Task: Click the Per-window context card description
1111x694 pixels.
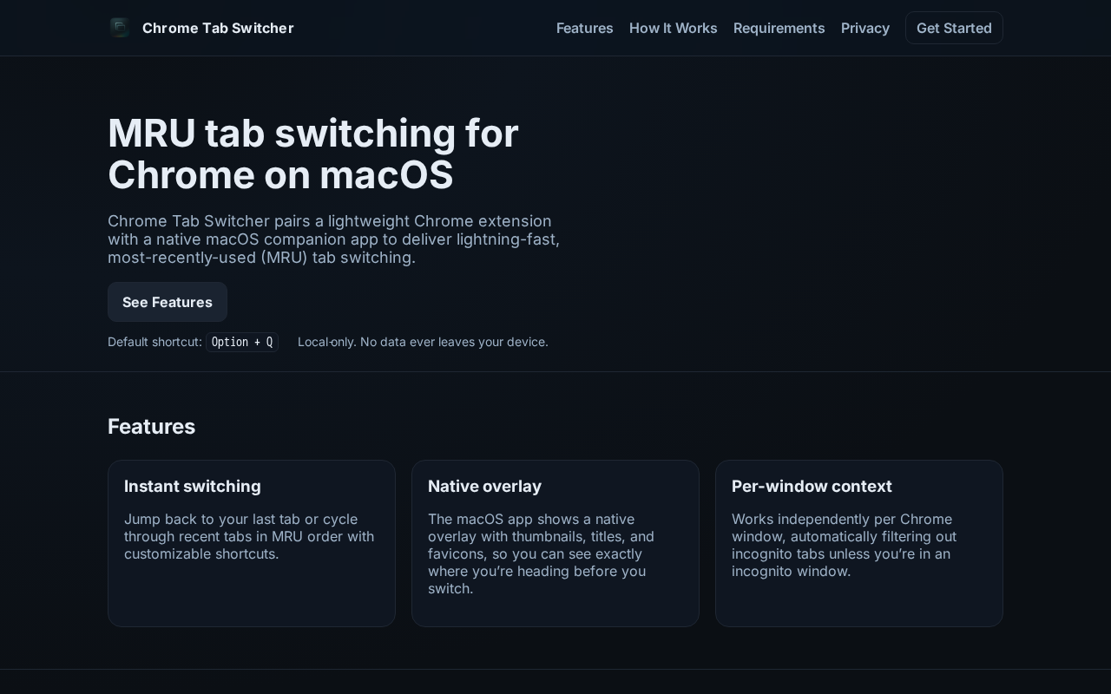Action: pos(844,545)
